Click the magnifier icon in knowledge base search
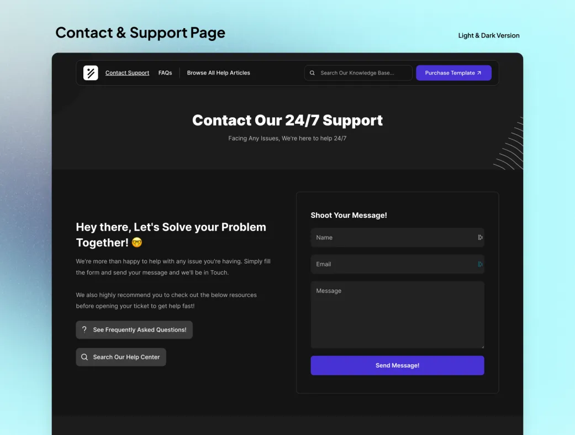Viewport: 575px width, 435px height. (312, 72)
